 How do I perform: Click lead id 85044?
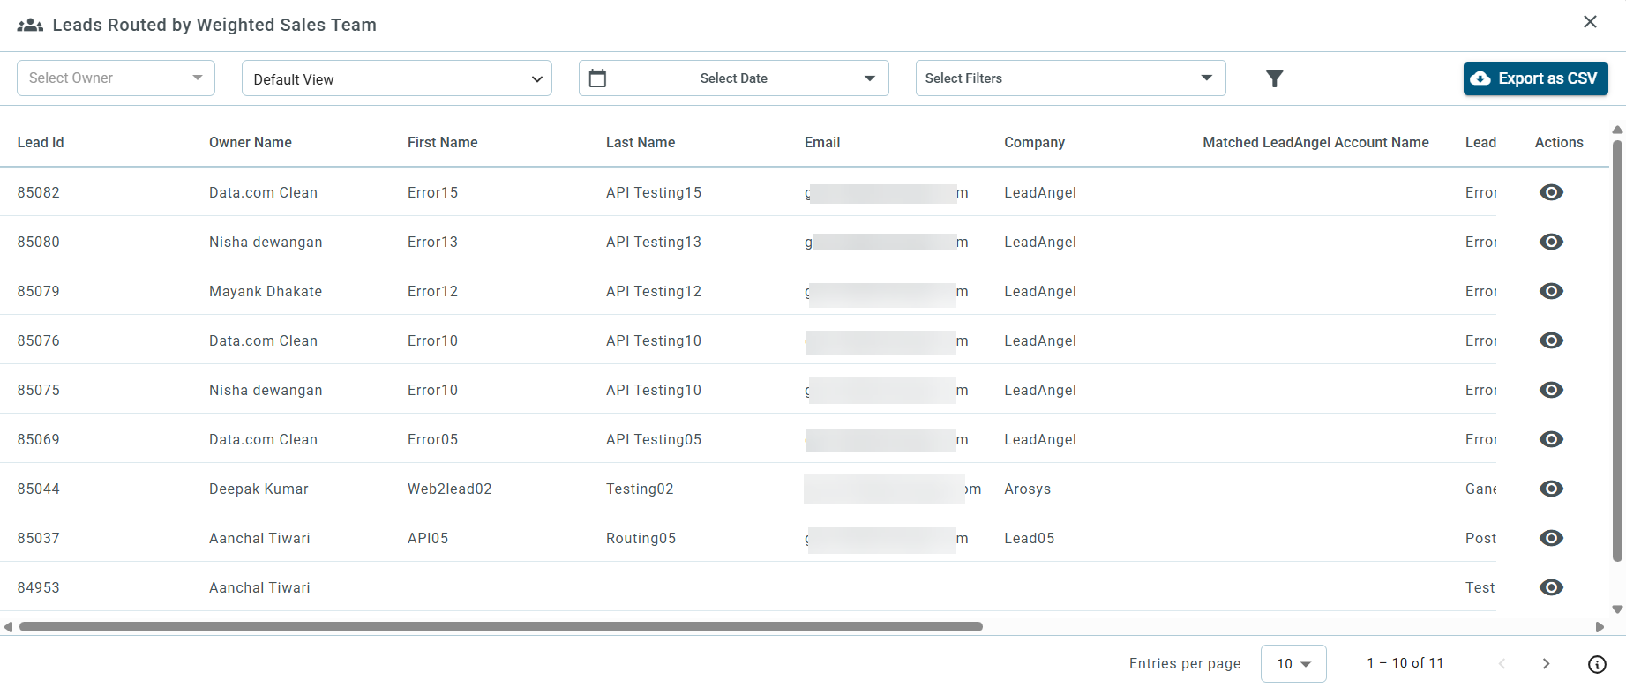coord(39,489)
